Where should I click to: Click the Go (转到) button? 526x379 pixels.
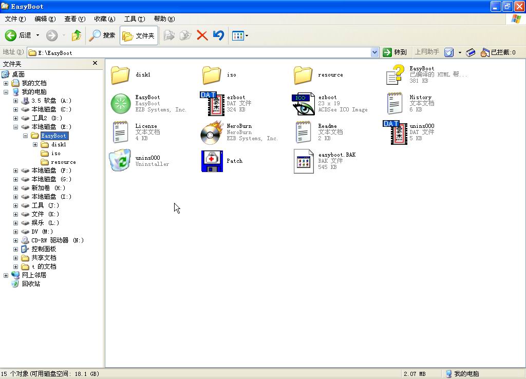395,52
